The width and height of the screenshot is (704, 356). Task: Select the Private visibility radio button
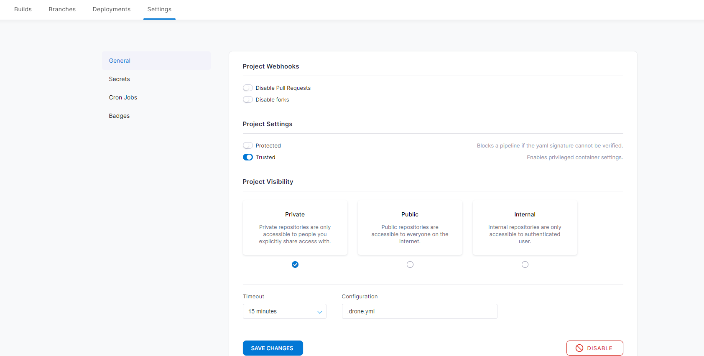tap(295, 264)
